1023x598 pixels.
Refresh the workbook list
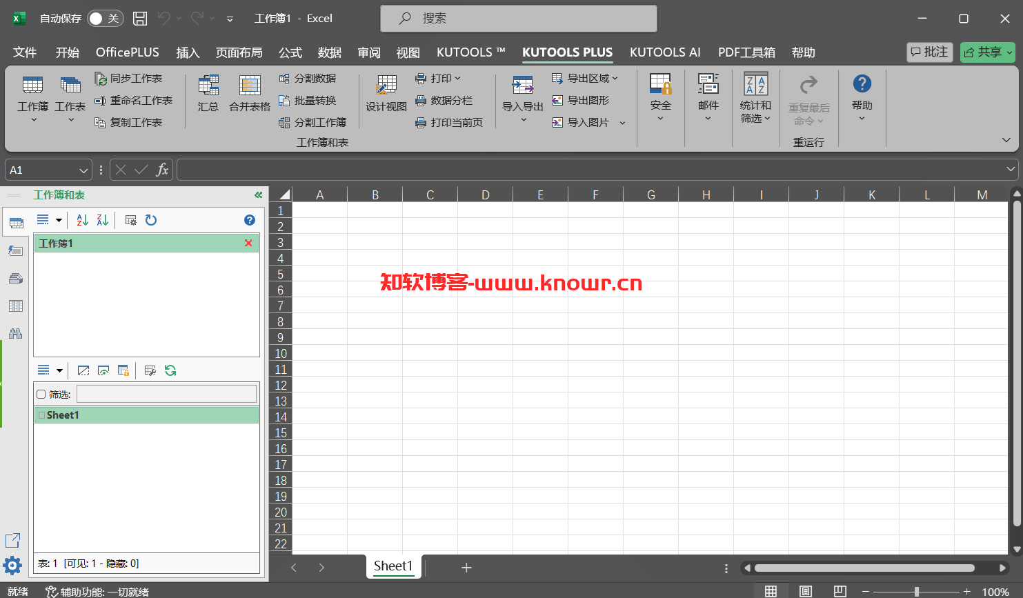tap(151, 220)
